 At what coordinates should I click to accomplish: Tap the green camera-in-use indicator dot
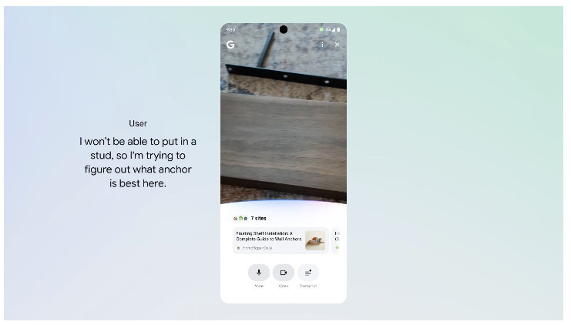[x=321, y=29]
